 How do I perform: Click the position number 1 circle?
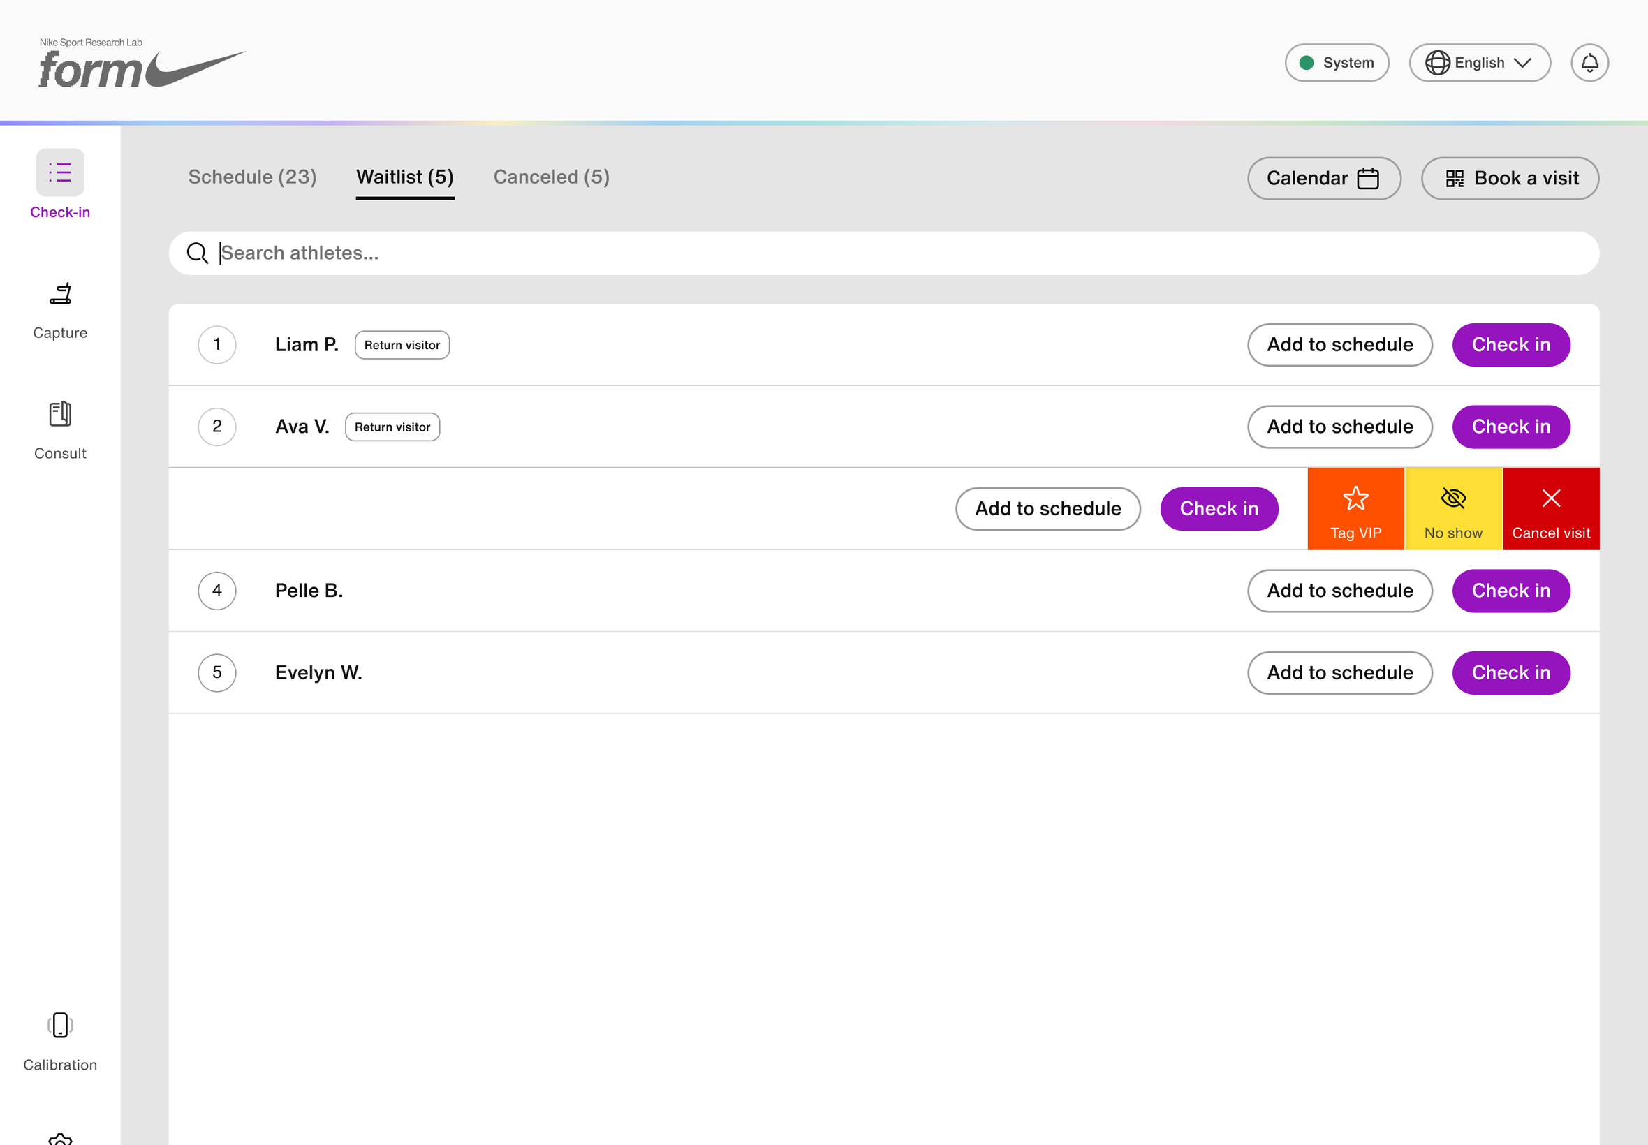pos(216,345)
